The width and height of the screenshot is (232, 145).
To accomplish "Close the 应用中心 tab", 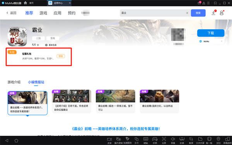I will (70, 3).
